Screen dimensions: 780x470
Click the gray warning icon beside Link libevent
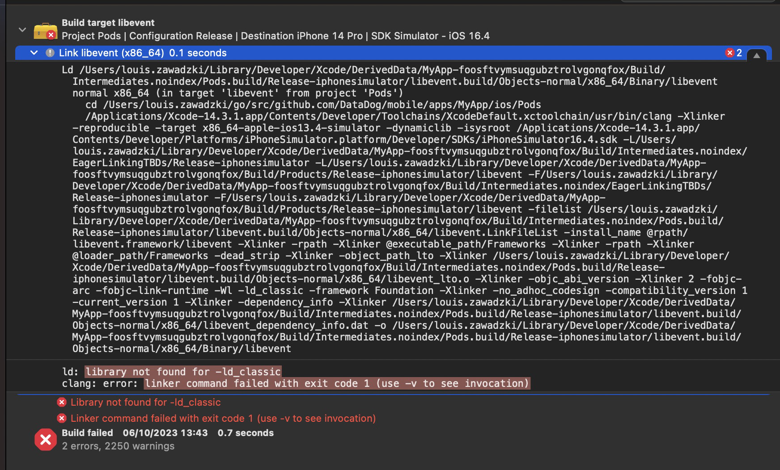tap(50, 53)
